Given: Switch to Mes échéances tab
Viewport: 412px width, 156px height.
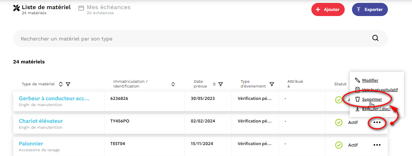Looking at the screenshot, I should (x=108, y=8).
